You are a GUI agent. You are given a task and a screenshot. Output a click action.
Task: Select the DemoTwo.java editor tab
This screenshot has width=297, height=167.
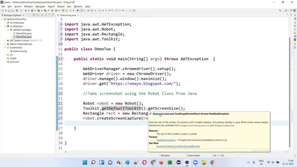68,15
